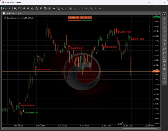This screenshot has height=131, width=168.
Task: Open the layers object list icon
Action: click(50, 8)
